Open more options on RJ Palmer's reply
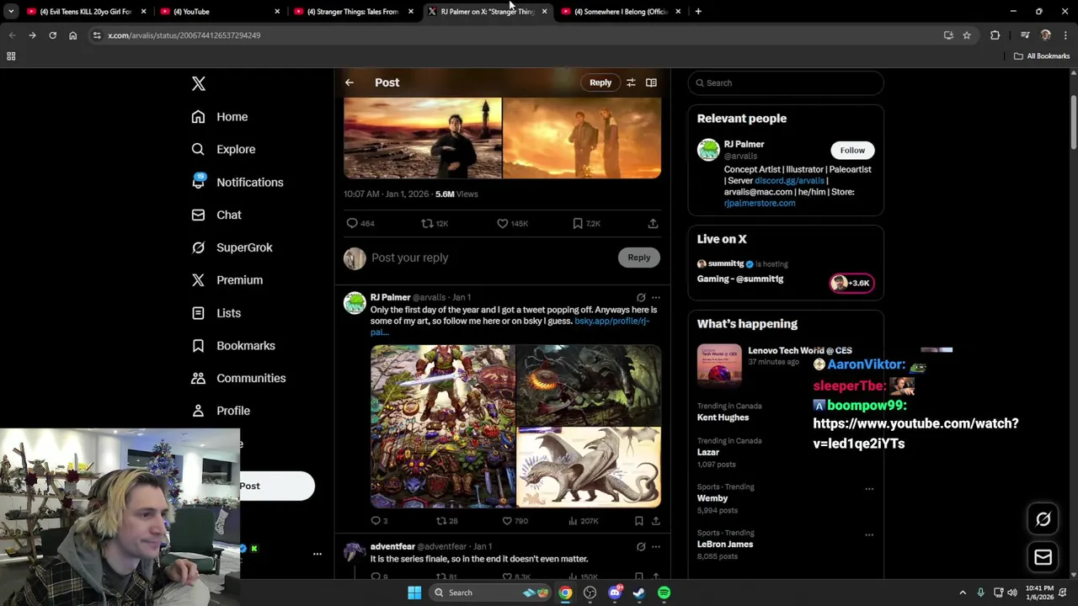Image resolution: width=1078 pixels, height=606 pixels. (x=656, y=297)
